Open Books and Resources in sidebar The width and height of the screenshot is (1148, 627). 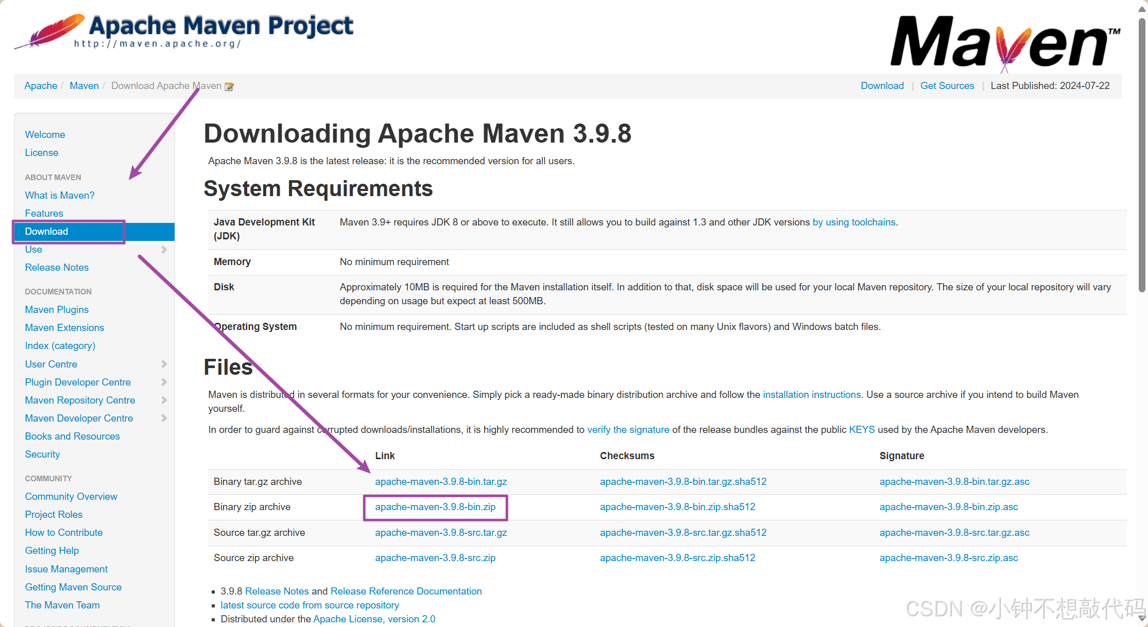click(x=72, y=436)
